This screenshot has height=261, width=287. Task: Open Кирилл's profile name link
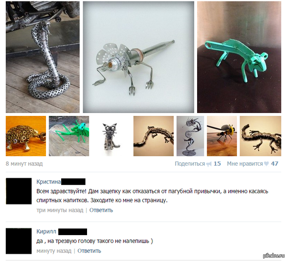[46, 231]
